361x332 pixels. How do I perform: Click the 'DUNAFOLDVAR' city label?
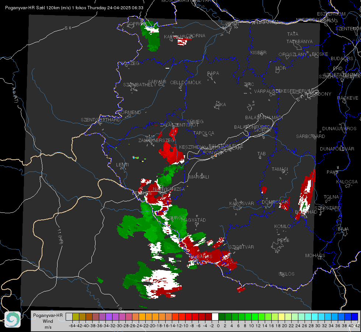pos(337,149)
